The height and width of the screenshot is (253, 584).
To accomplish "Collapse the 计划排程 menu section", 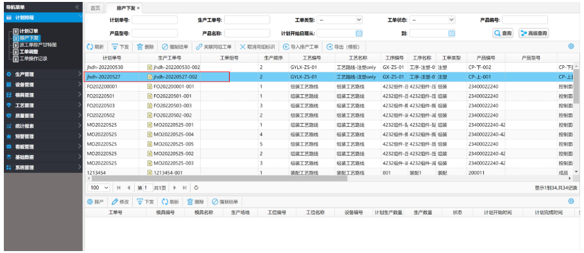I will [x=43, y=17].
